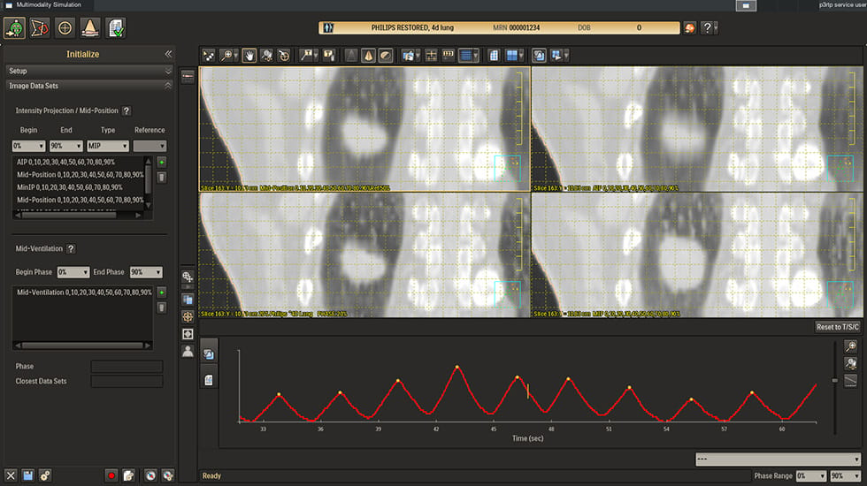Open the dashed selector dropdown below graph
Screen dimensions: 867x486
click(778, 459)
